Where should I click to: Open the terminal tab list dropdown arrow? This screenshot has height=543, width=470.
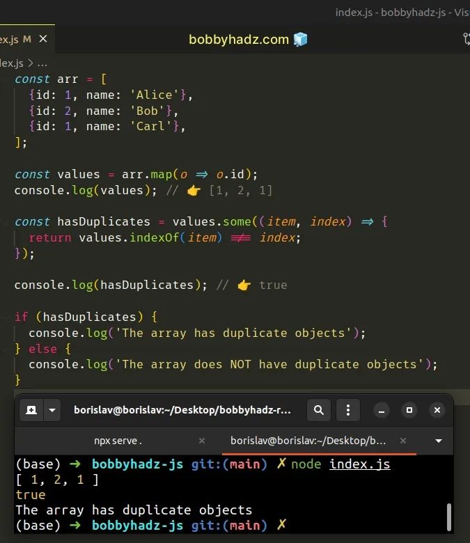(x=439, y=441)
